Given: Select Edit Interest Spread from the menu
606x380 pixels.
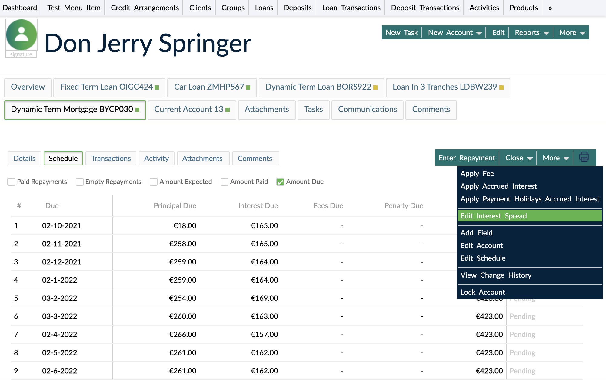Looking at the screenshot, I should [494, 216].
